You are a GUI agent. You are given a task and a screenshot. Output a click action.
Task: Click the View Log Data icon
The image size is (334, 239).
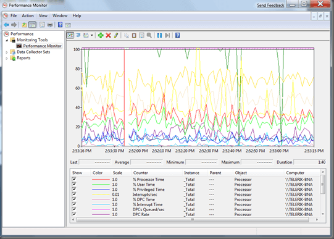coord(78,35)
